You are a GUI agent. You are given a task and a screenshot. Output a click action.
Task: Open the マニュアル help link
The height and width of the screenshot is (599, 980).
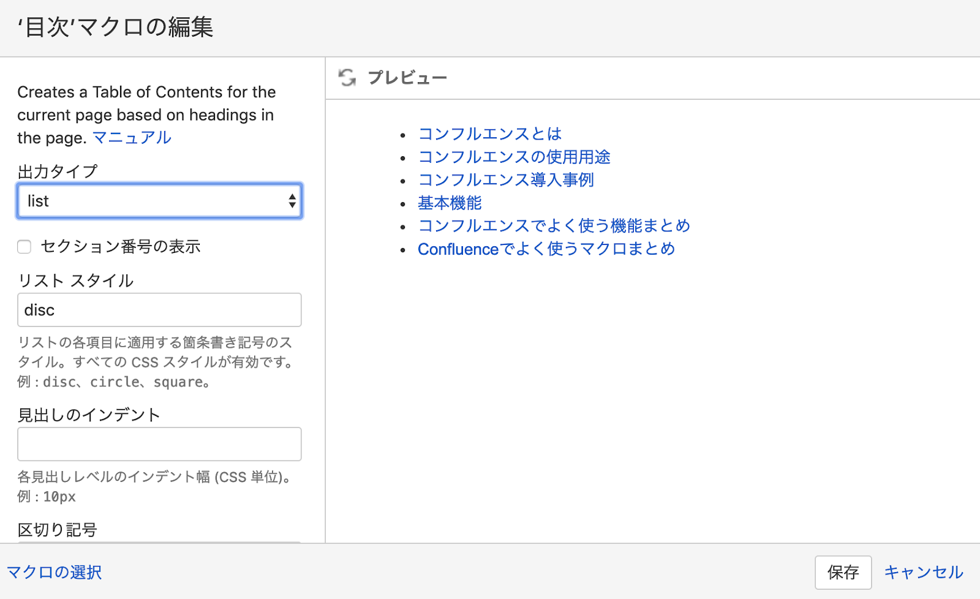[x=132, y=138]
